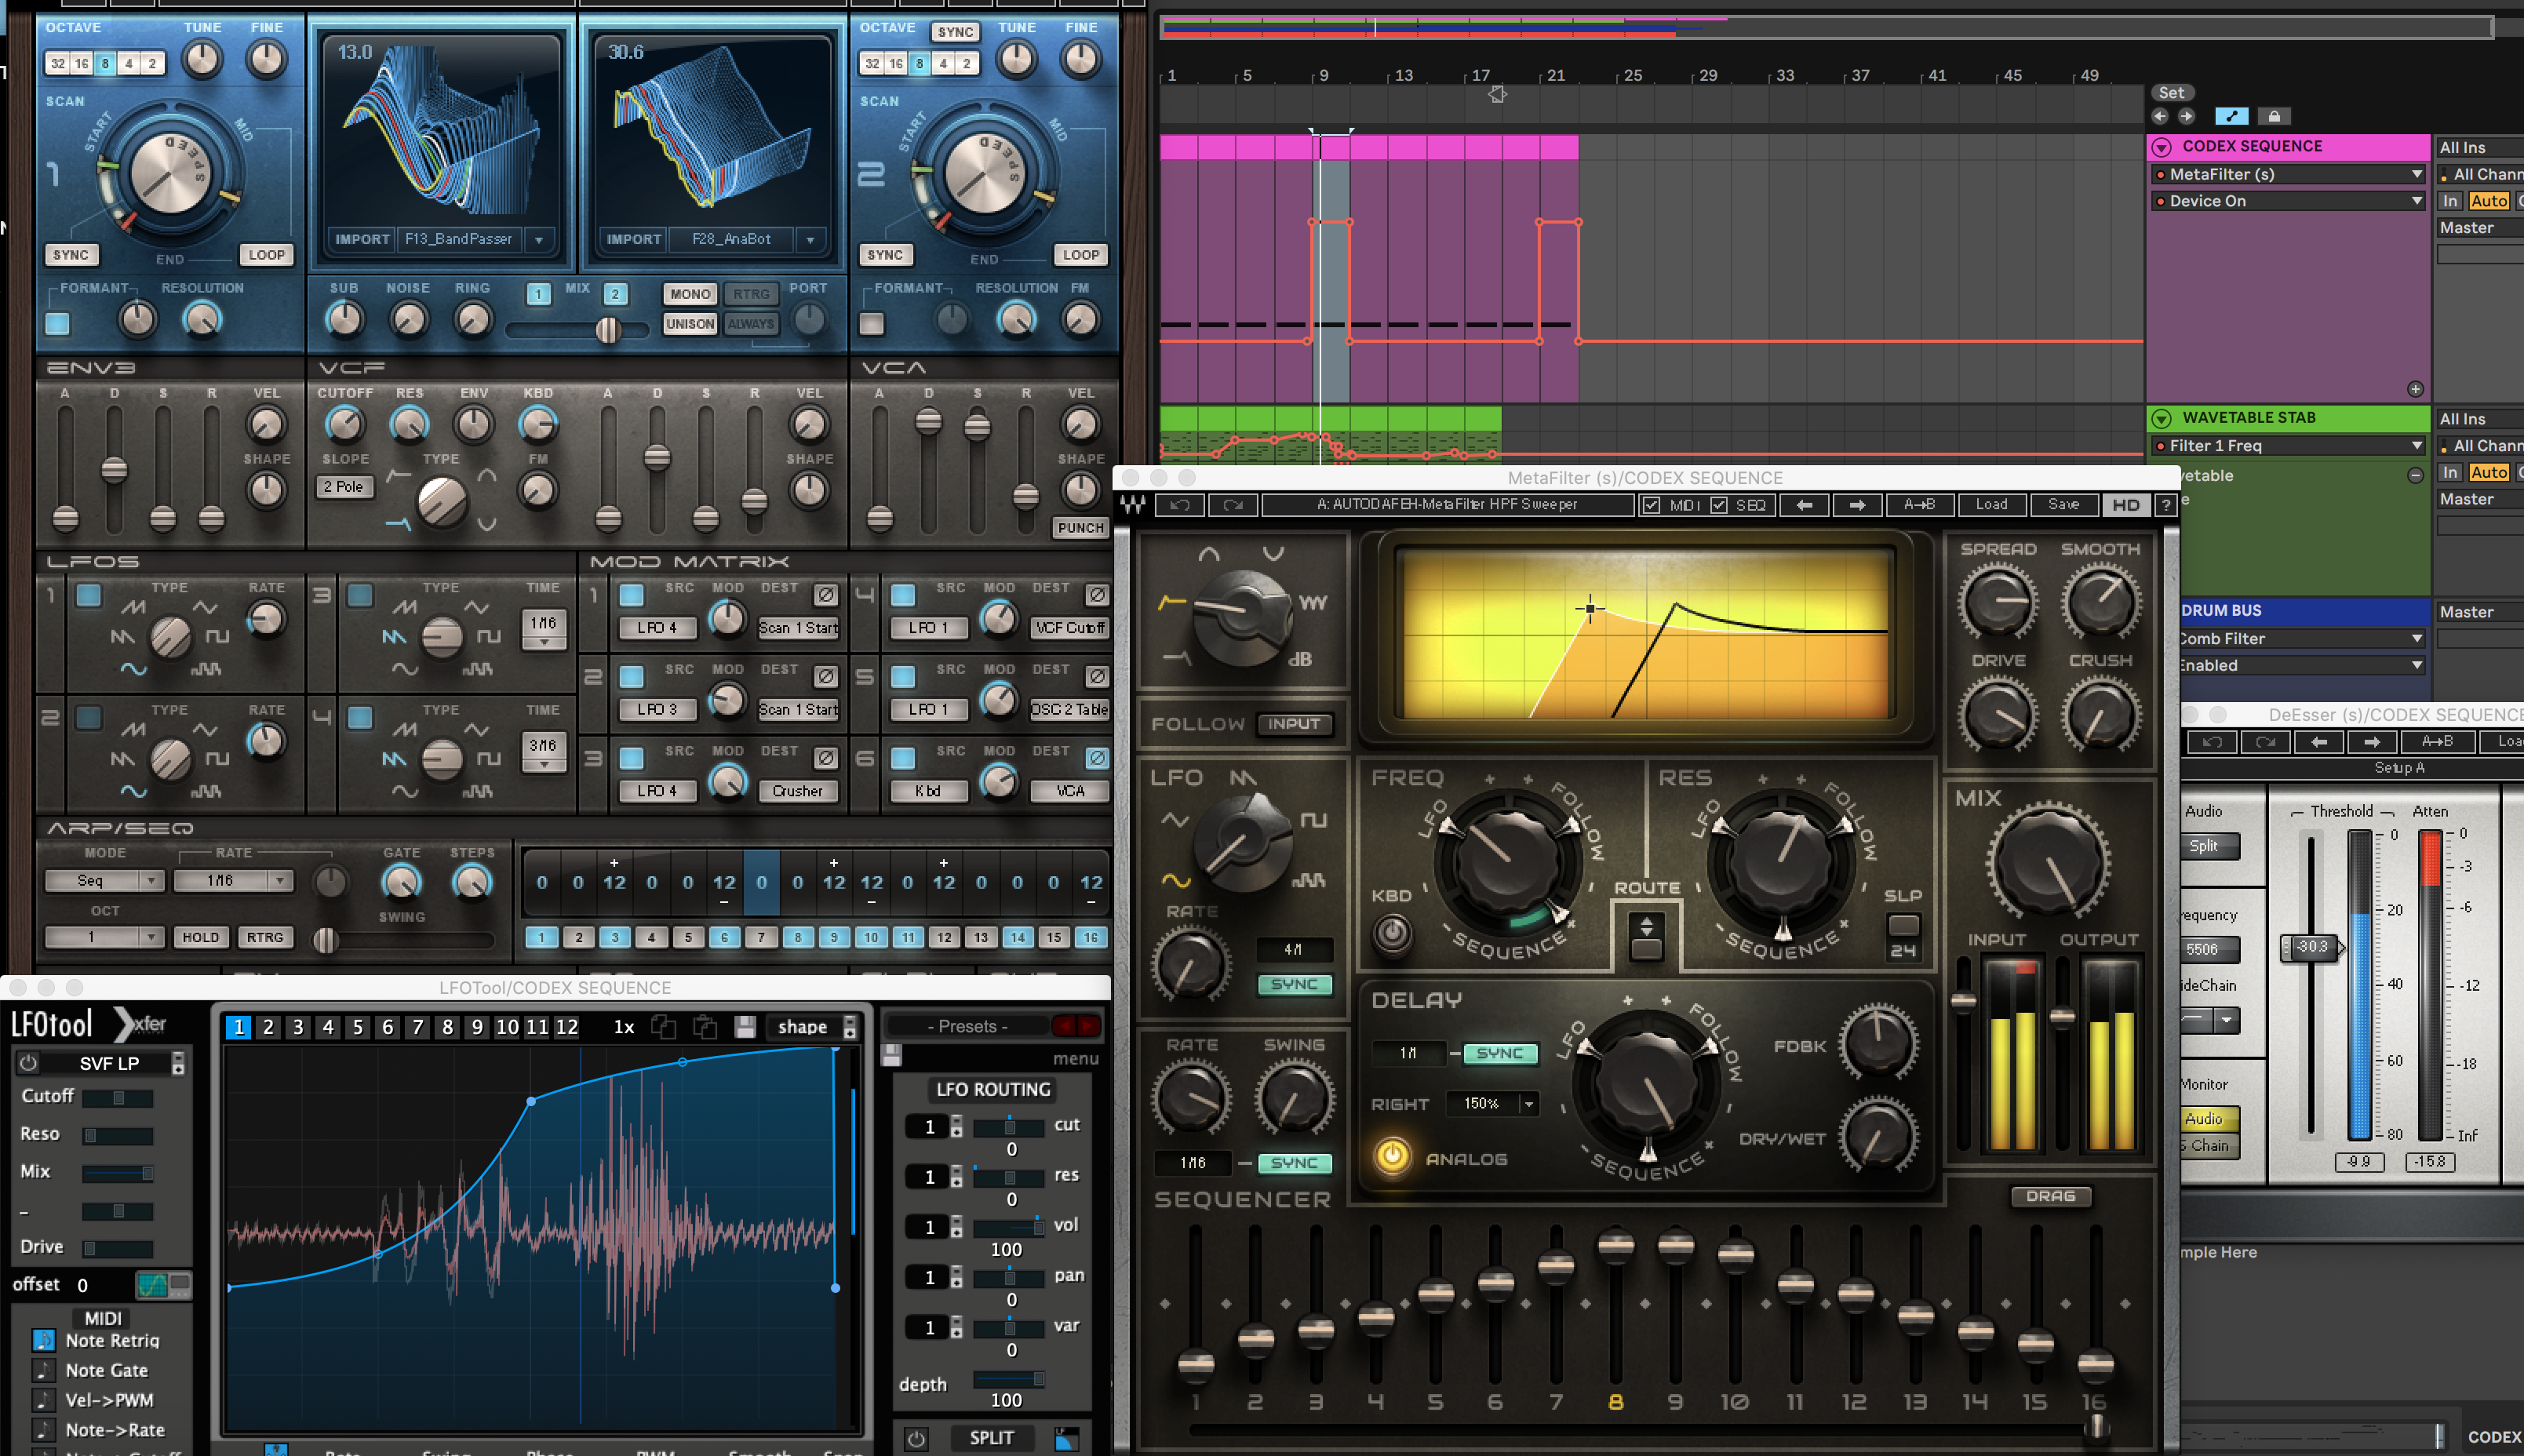Viewport: 2524px width, 1456px height.
Task: Open MetaFilter help question mark
Action: [2166, 505]
